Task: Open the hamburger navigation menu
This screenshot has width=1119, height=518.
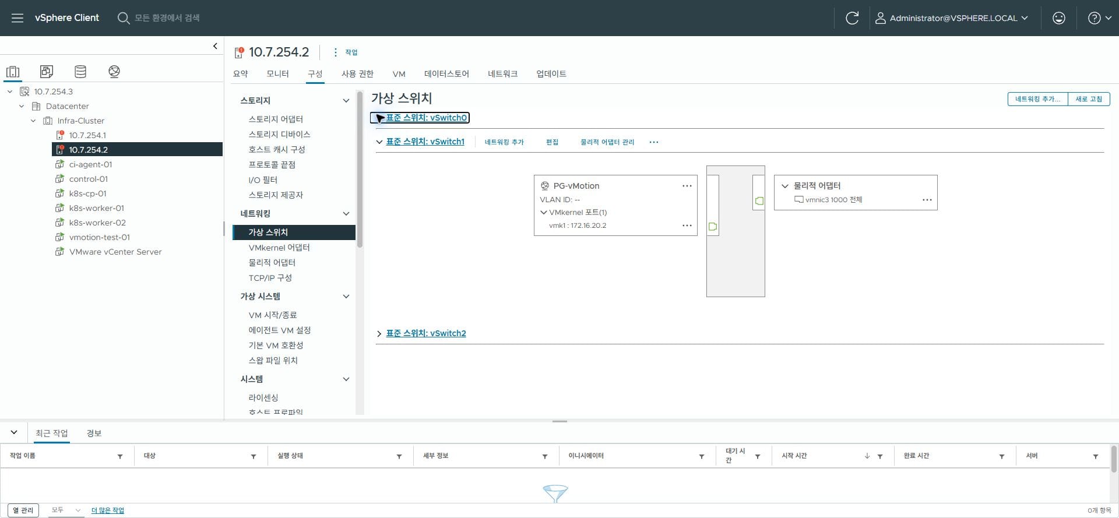Action: (17, 18)
